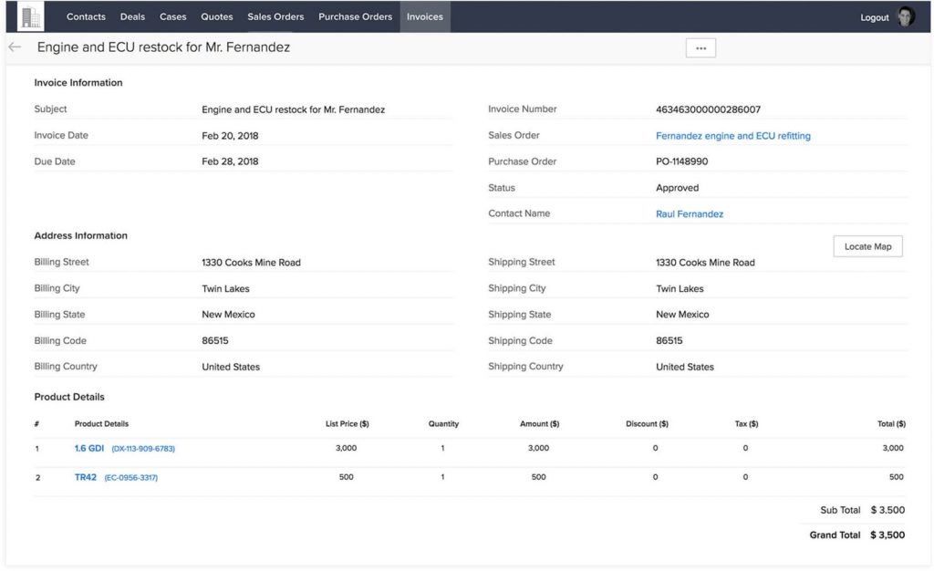Open the 1.6 GDI product link
Screen dimensions: 934x571
coord(89,449)
